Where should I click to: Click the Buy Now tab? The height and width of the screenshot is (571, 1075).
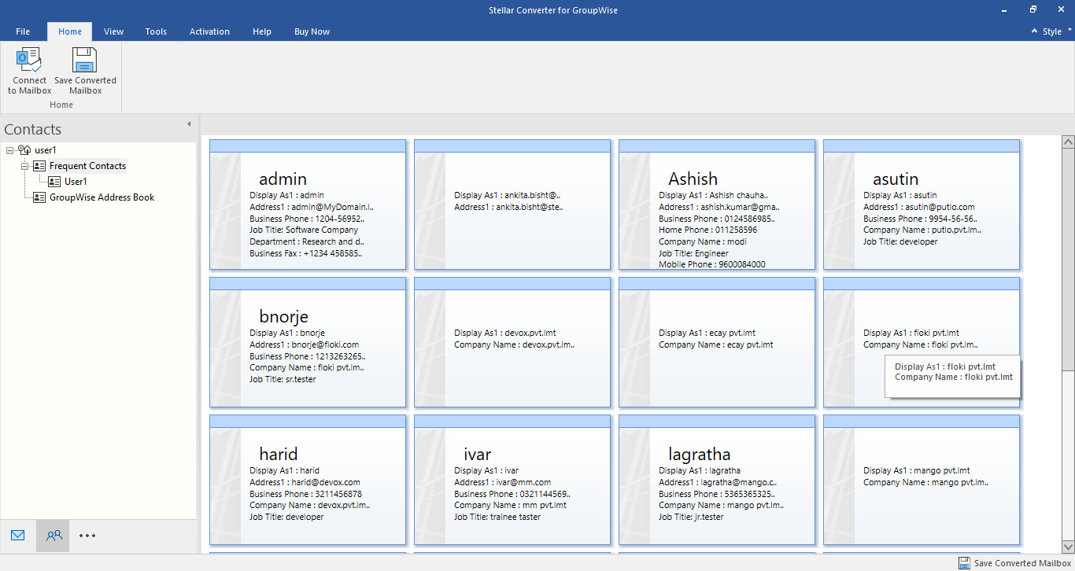click(x=312, y=31)
